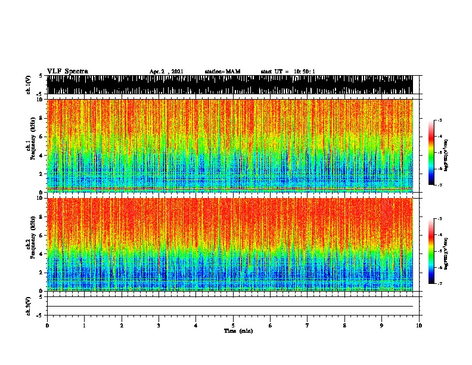Click the "-7" label on ch.1 colorbar
This screenshot has height=365, width=472.
440,185
